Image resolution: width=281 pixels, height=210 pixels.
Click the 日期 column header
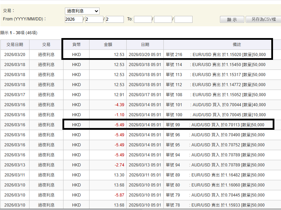[x=145, y=45]
